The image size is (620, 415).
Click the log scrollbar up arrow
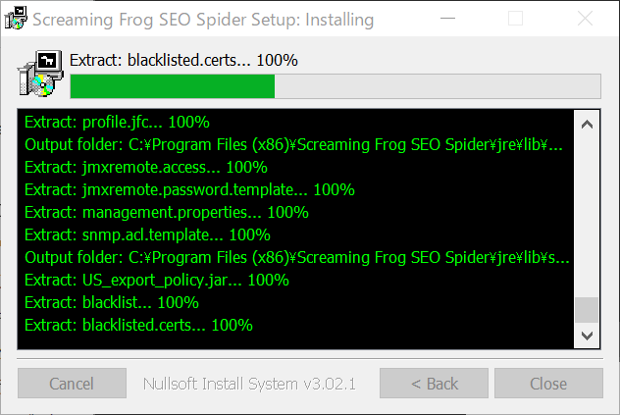587,125
